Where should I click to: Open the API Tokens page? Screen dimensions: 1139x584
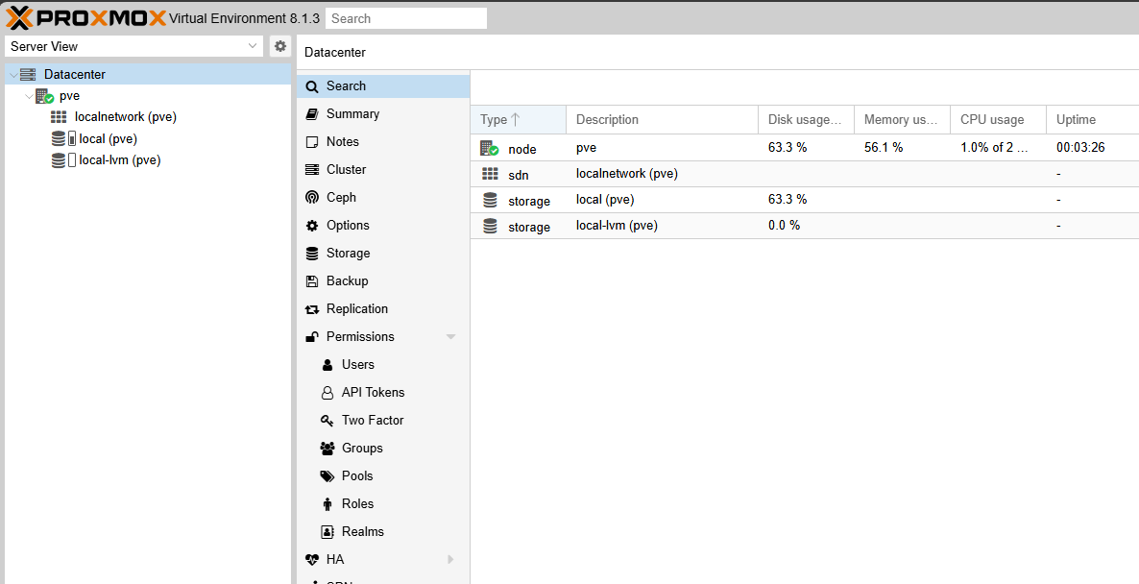[383, 392]
